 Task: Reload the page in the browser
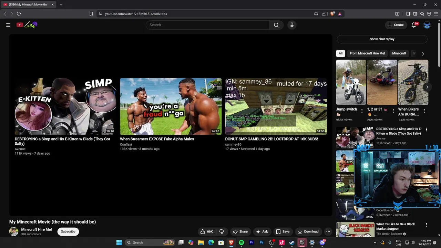[x=19, y=14]
